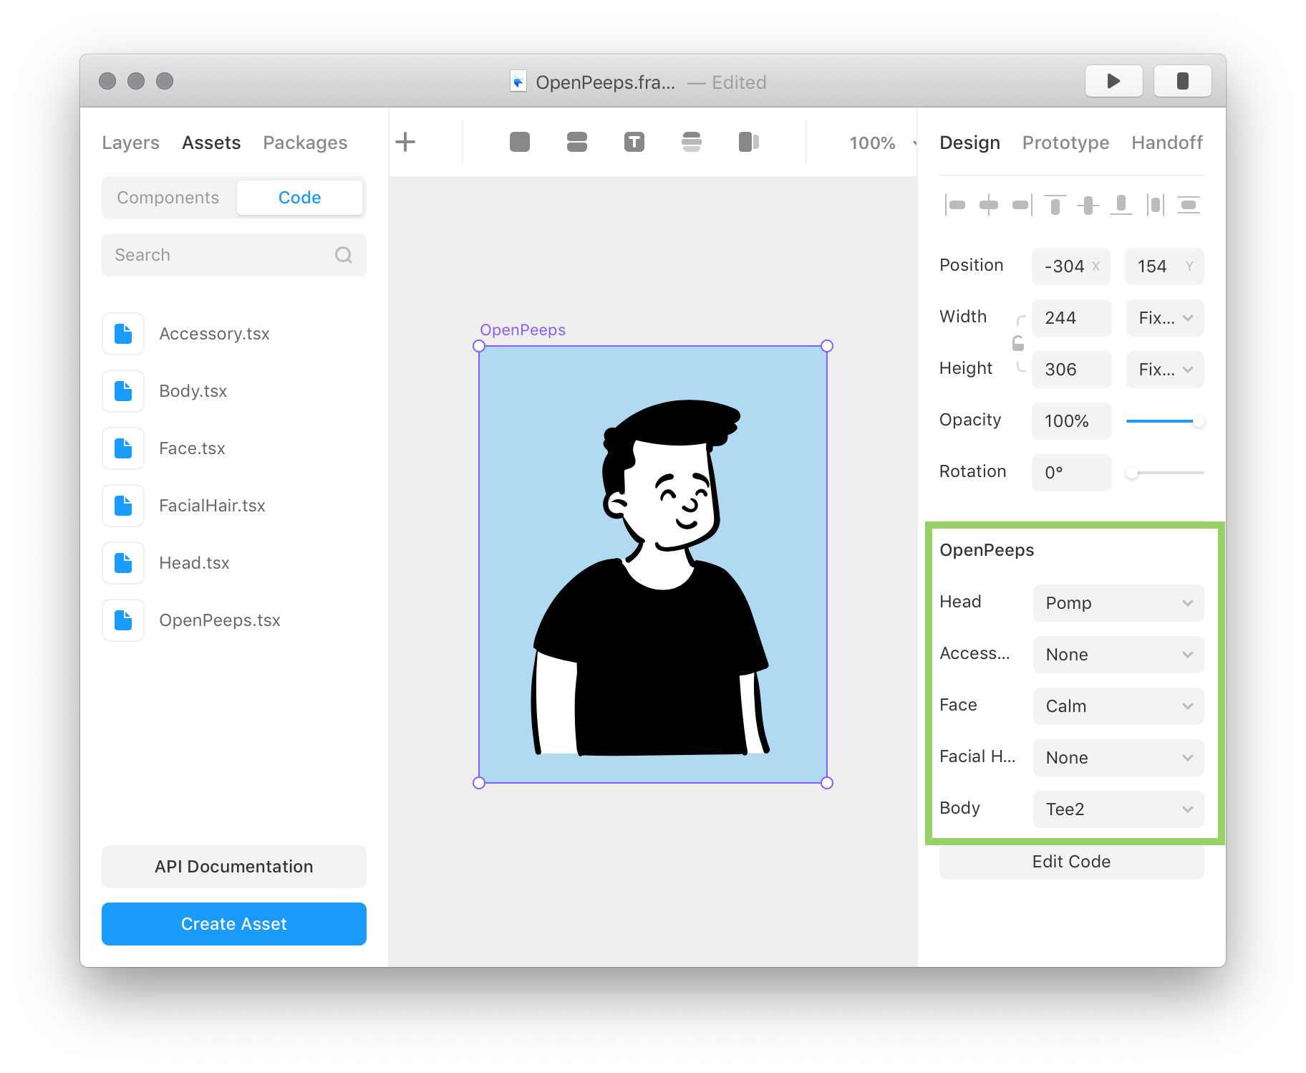
Task: Open the Body dropdown showing Tee2
Action: 1118,809
